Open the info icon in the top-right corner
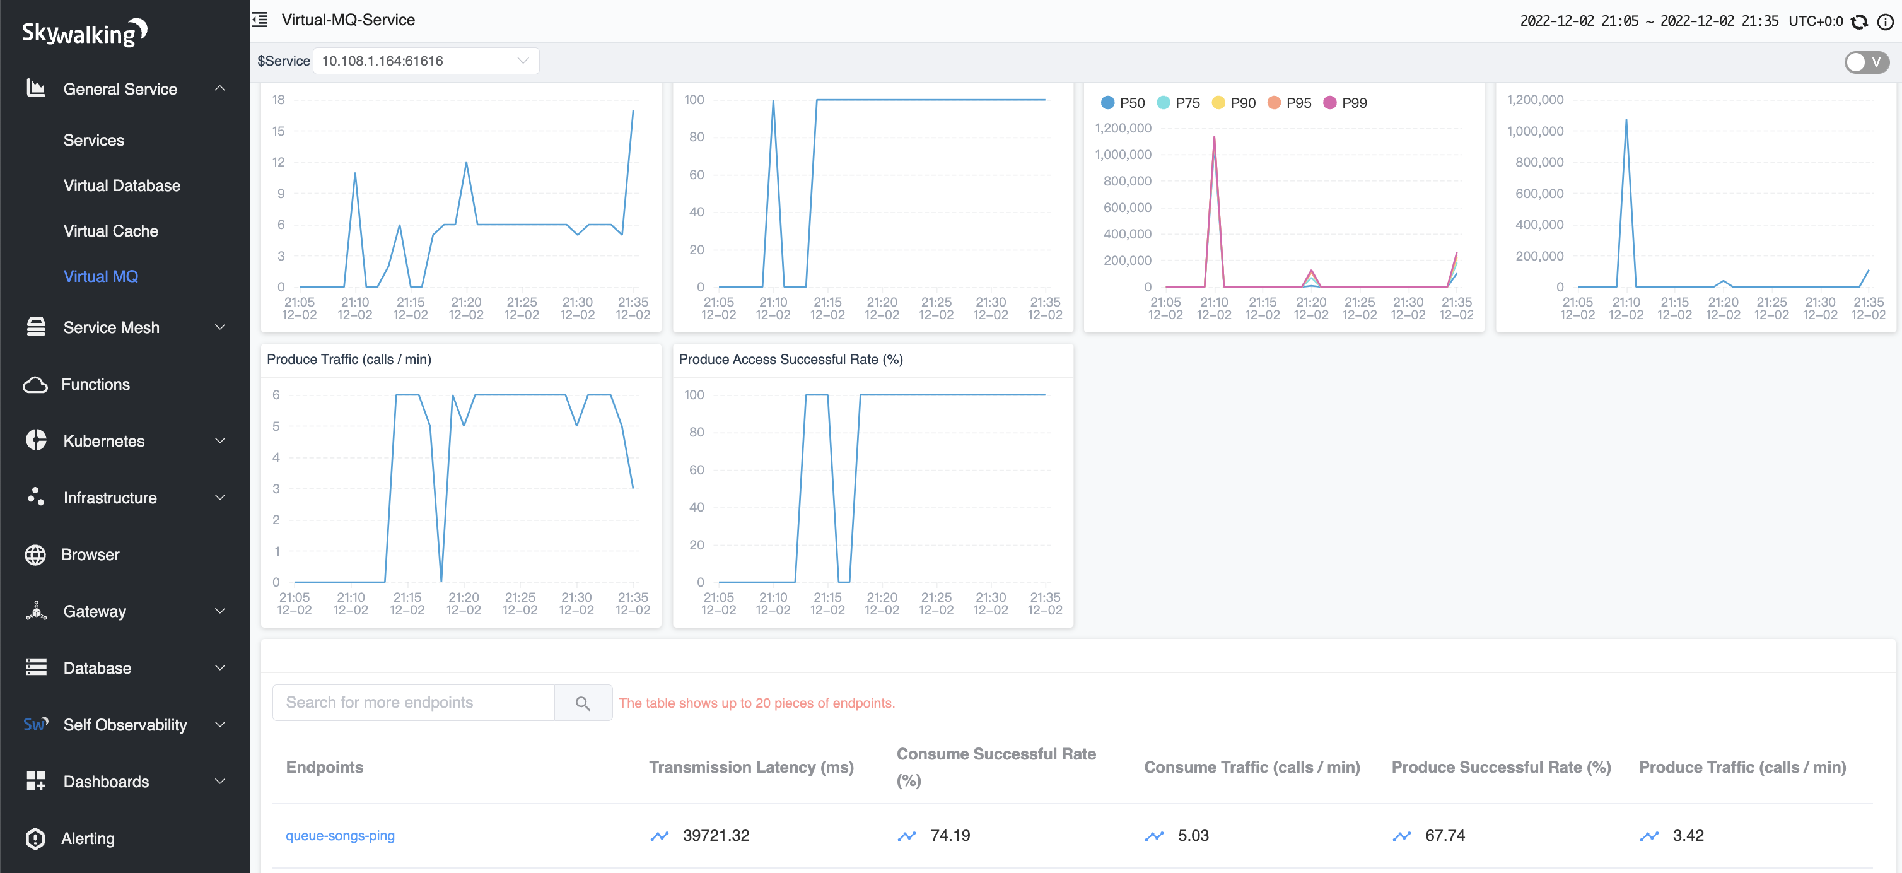 [1885, 21]
